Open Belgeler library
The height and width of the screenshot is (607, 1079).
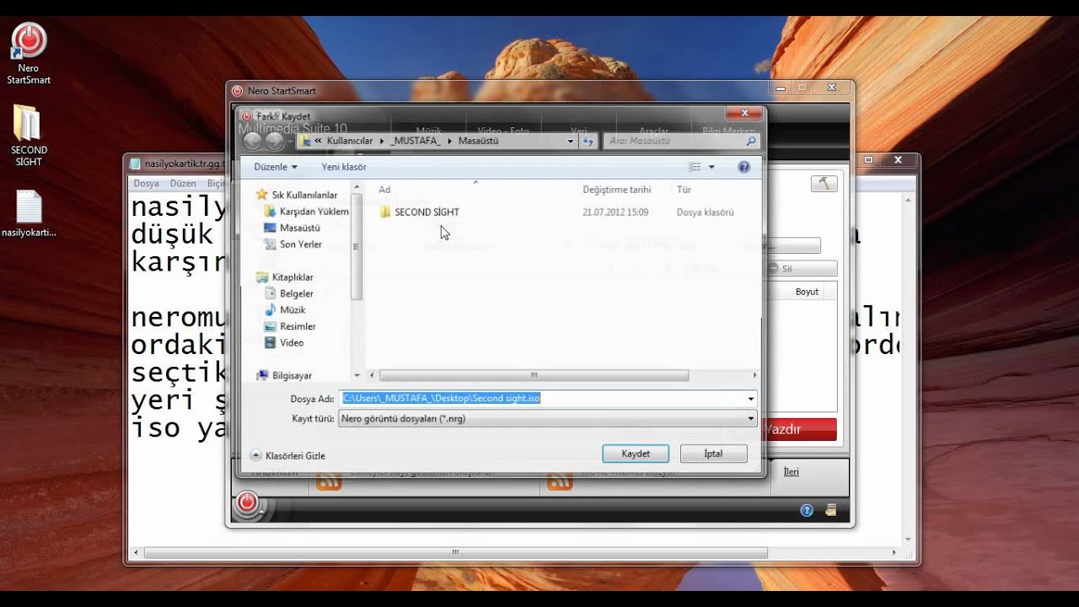[x=289, y=293]
